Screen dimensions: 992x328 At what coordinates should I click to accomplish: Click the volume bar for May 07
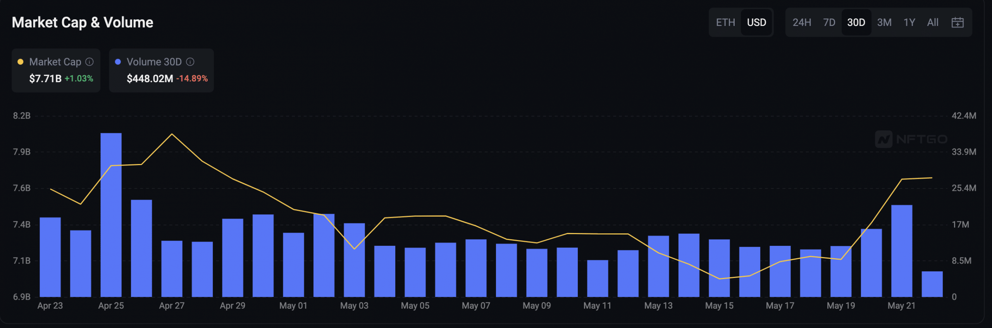(476, 268)
